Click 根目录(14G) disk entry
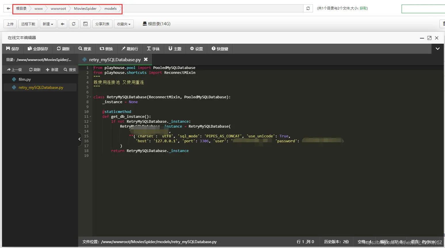445x248 pixels. [x=156, y=24]
